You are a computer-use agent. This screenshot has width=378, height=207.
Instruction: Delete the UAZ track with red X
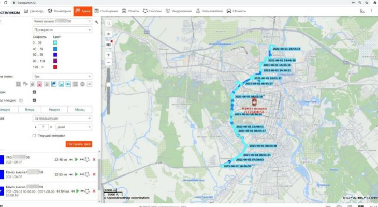94,160
